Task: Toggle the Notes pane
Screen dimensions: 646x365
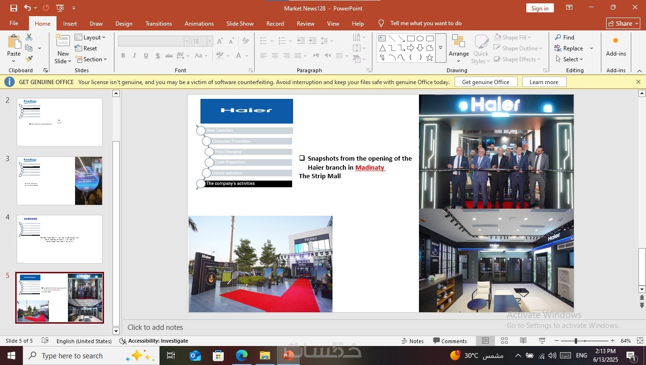Action: (412, 341)
